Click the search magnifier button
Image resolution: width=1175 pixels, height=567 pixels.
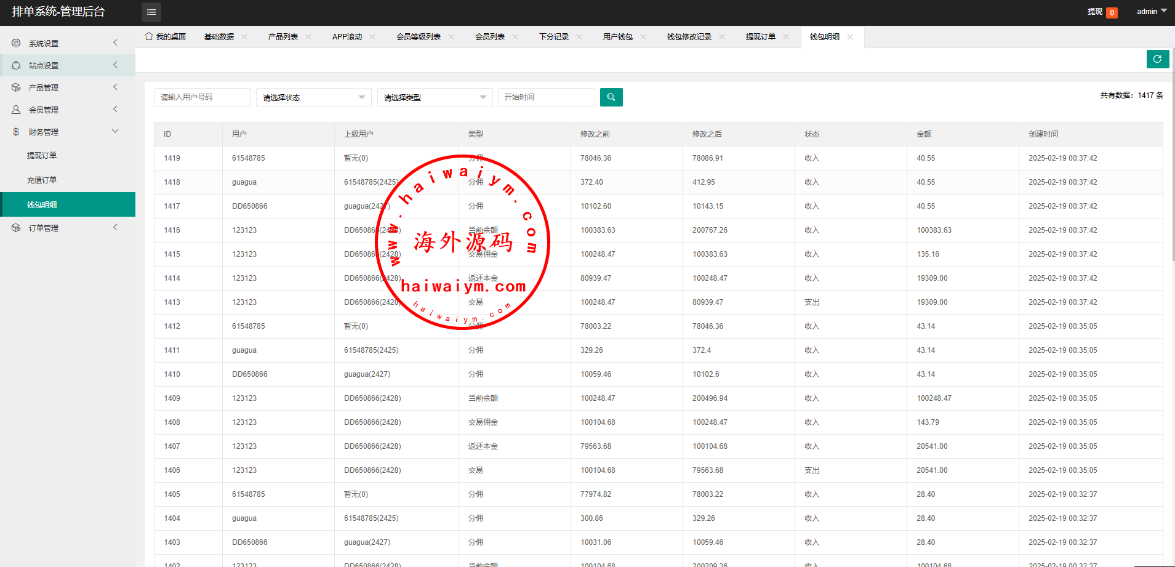pos(611,97)
